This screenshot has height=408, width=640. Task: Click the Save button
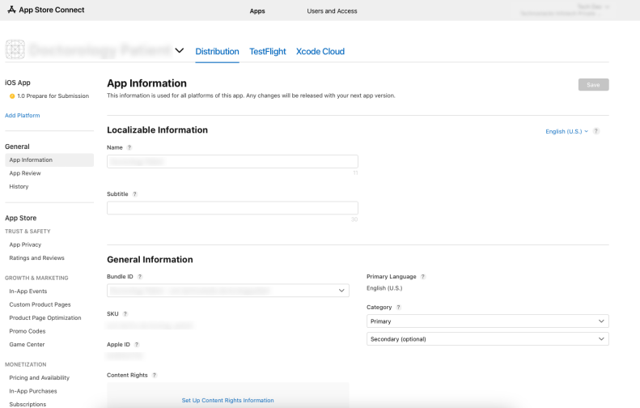point(593,85)
